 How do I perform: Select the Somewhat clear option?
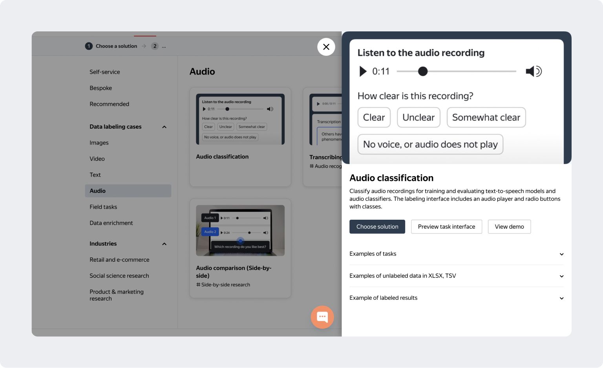[486, 117]
